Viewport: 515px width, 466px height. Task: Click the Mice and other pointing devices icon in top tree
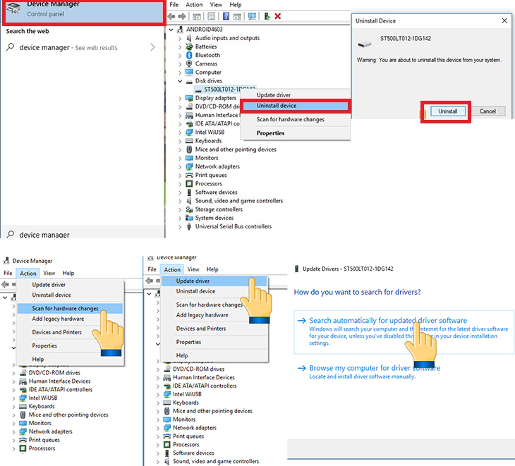tap(189, 149)
